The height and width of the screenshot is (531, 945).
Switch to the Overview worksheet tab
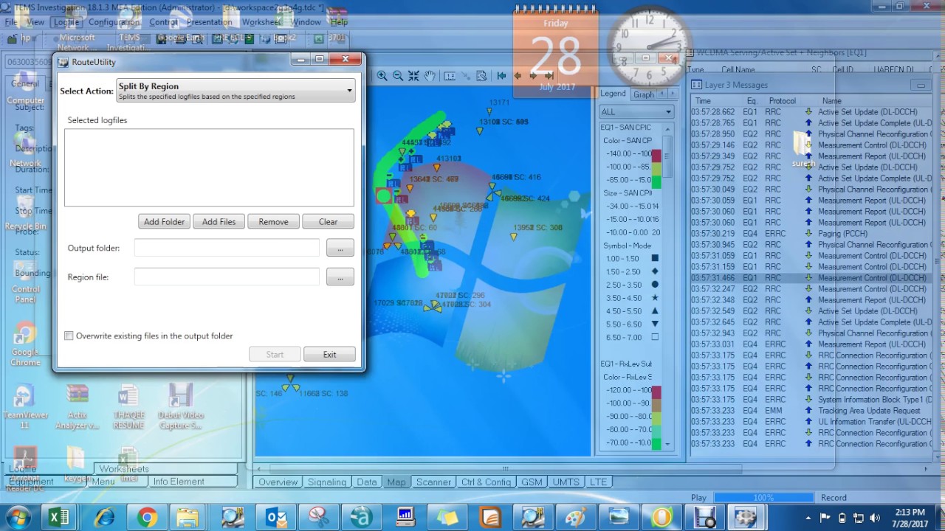pyautogui.click(x=278, y=482)
